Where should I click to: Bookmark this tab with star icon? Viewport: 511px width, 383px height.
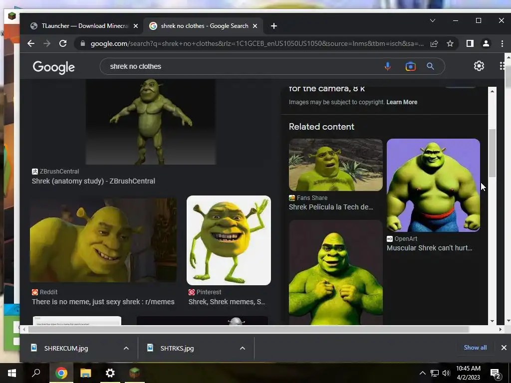click(x=450, y=43)
